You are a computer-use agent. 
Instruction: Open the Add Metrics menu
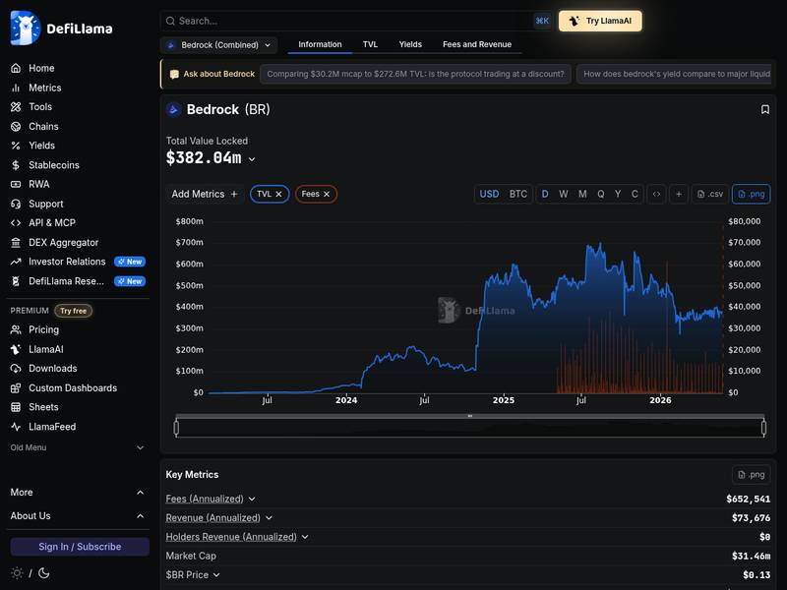[x=205, y=194]
